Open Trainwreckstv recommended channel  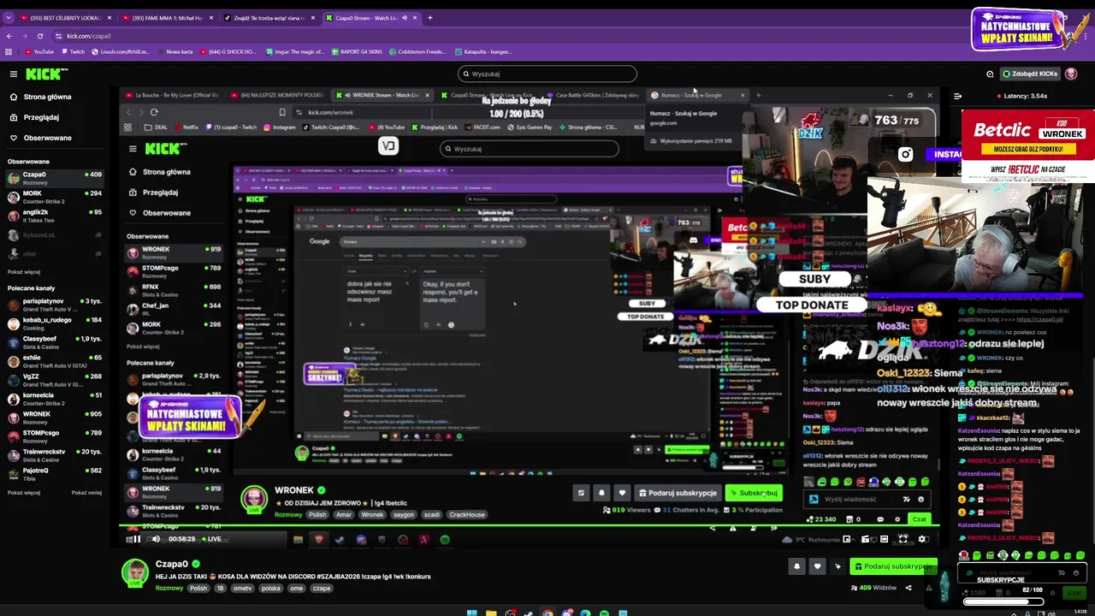55,455
